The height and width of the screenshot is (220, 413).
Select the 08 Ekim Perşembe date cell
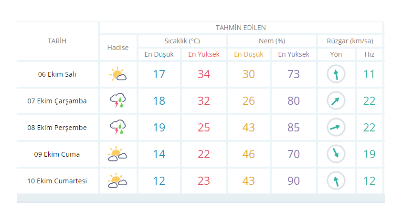[57, 128]
